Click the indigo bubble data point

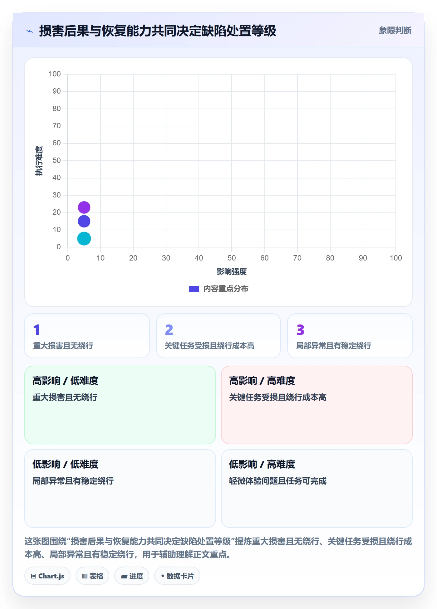coord(84,222)
